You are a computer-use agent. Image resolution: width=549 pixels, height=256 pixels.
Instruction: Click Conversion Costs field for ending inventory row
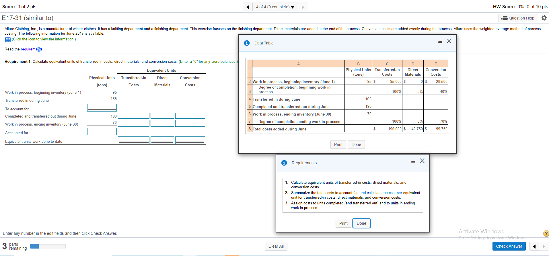(x=190, y=123)
